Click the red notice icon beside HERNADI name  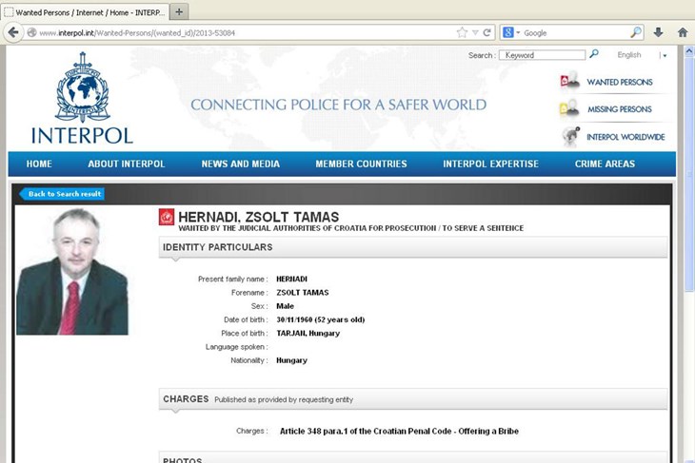pyautogui.click(x=167, y=217)
